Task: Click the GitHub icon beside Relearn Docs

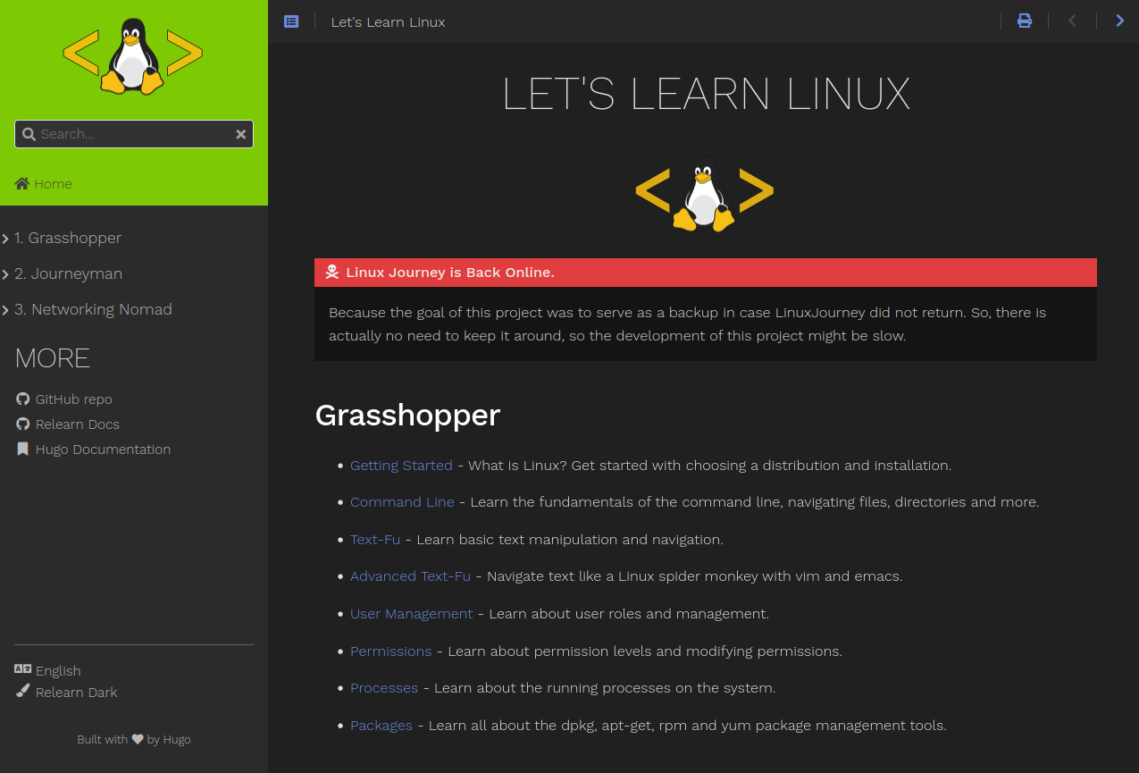Action: coord(23,424)
